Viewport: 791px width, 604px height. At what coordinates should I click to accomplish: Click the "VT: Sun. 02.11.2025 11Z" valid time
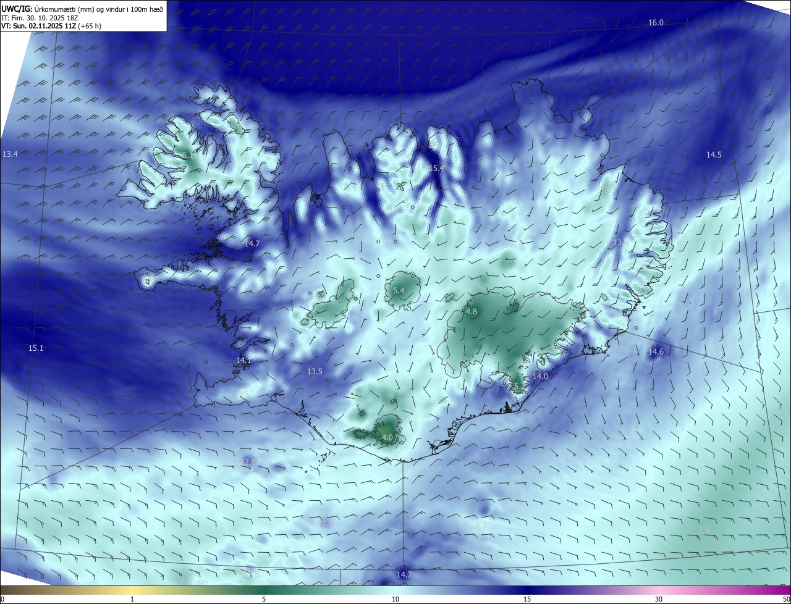(38, 26)
